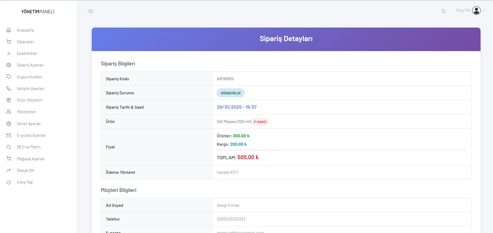
Task: Click phone number 3333333333333
Action: tap(231, 219)
